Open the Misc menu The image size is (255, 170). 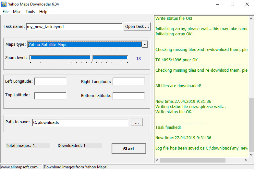pos(17,12)
